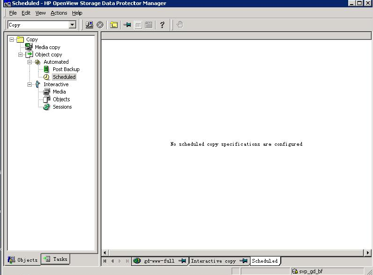The image size is (373, 275).
Task: Click the Automated gear icon
Action: point(38,62)
